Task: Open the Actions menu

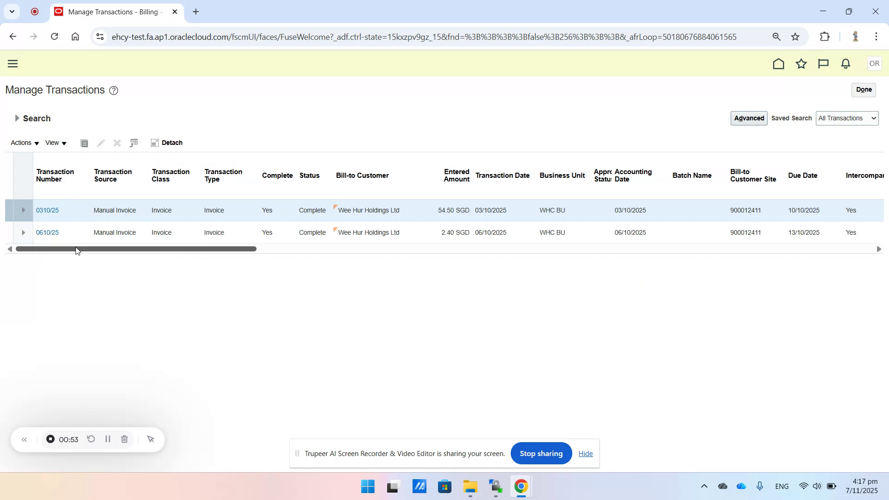Action: [x=21, y=143]
